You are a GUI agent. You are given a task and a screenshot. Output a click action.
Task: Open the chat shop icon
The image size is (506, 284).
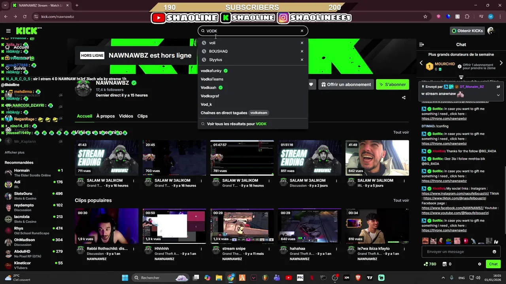(444, 264)
